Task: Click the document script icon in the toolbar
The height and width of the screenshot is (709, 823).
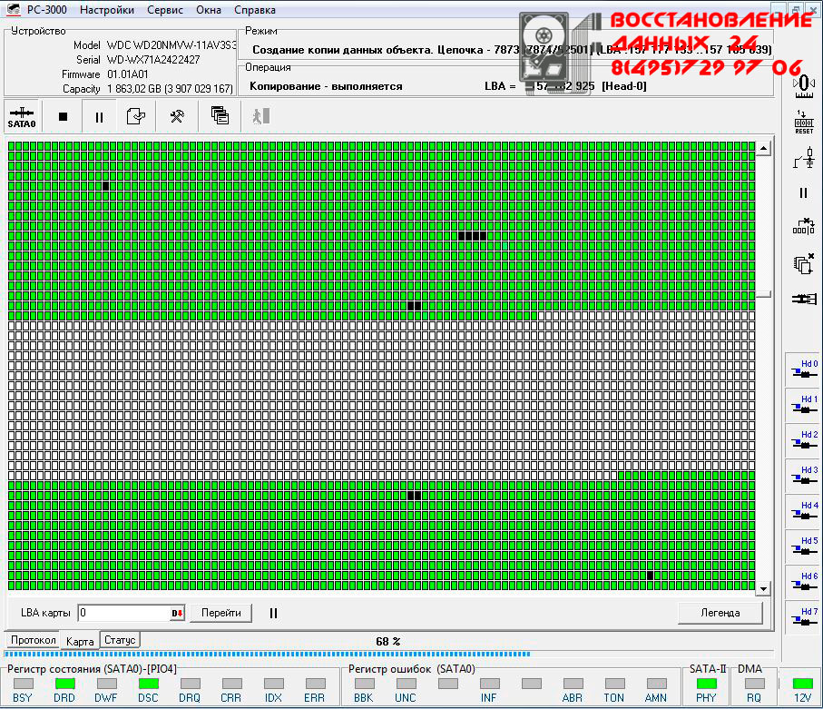Action: tap(136, 117)
